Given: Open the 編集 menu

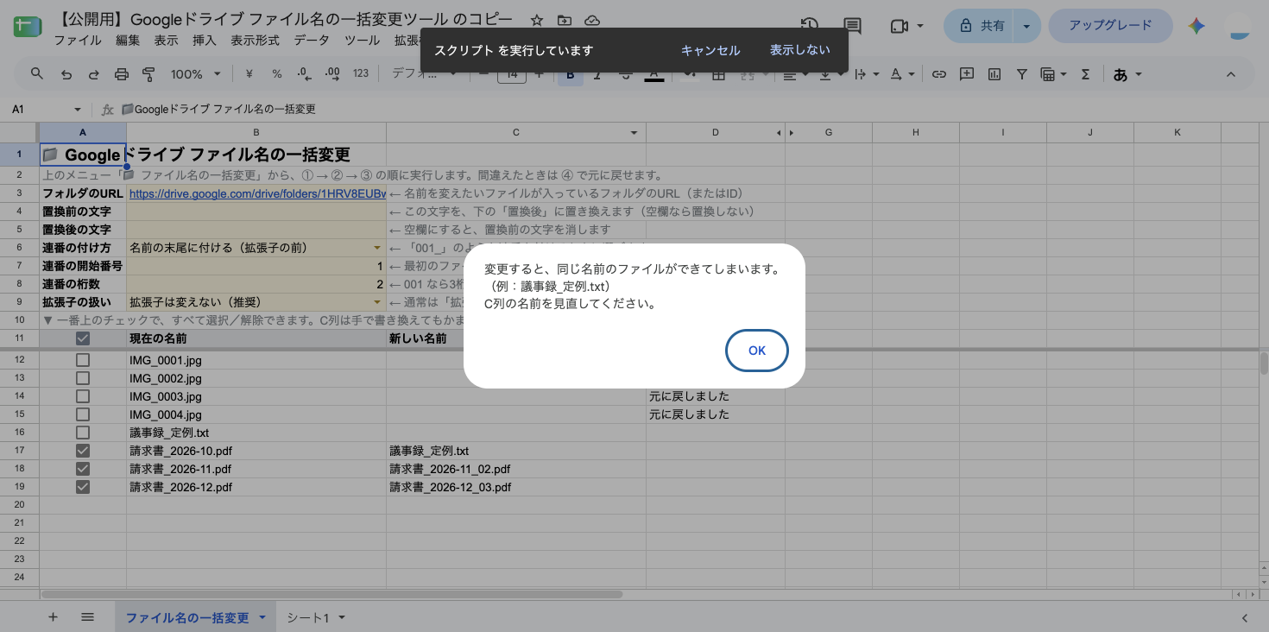Looking at the screenshot, I should pyautogui.click(x=128, y=41).
